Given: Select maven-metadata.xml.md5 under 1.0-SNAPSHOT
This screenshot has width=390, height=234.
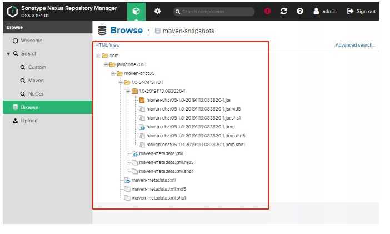Looking at the screenshot, I should (166, 162).
